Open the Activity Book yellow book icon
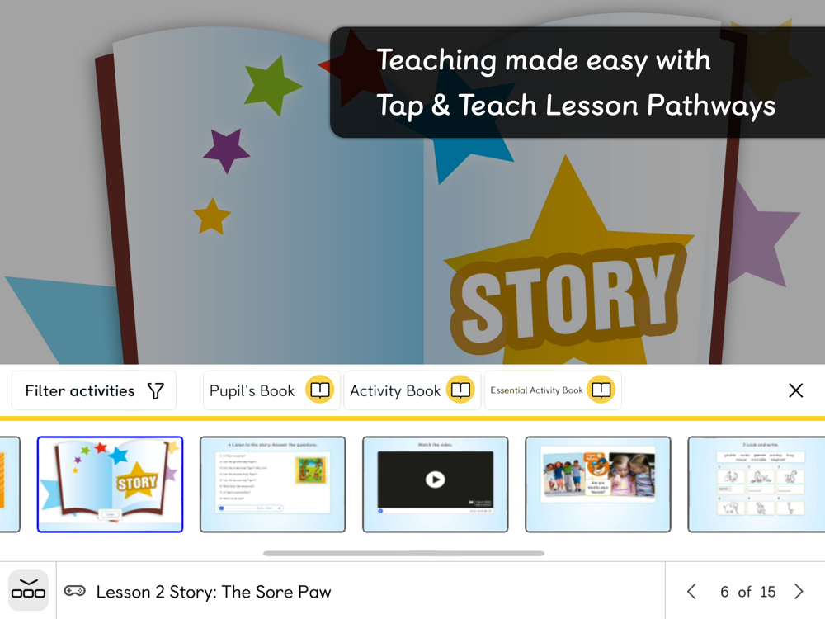825x619 pixels. click(x=460, y=390)
